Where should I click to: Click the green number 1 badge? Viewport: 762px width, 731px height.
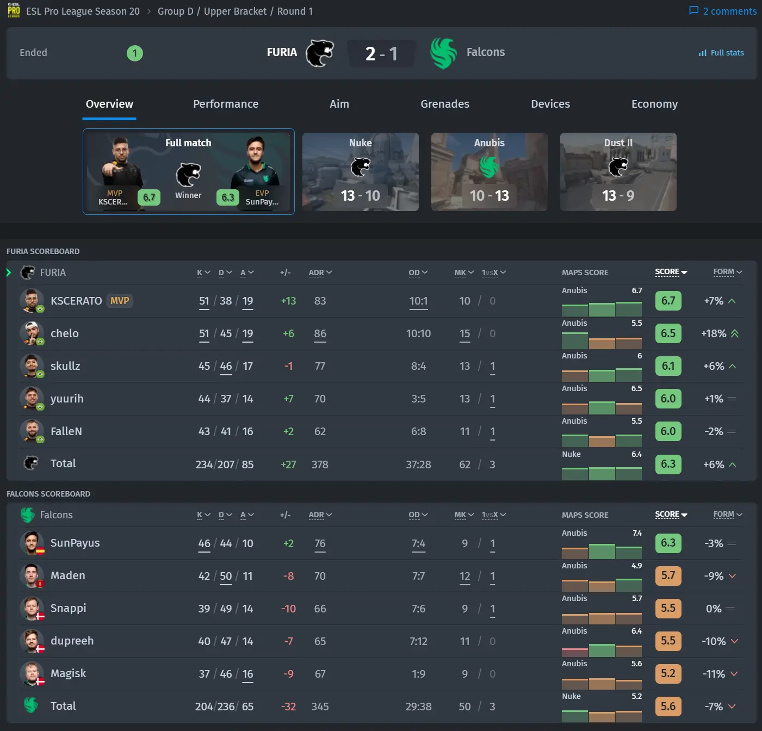pos(134,53)
